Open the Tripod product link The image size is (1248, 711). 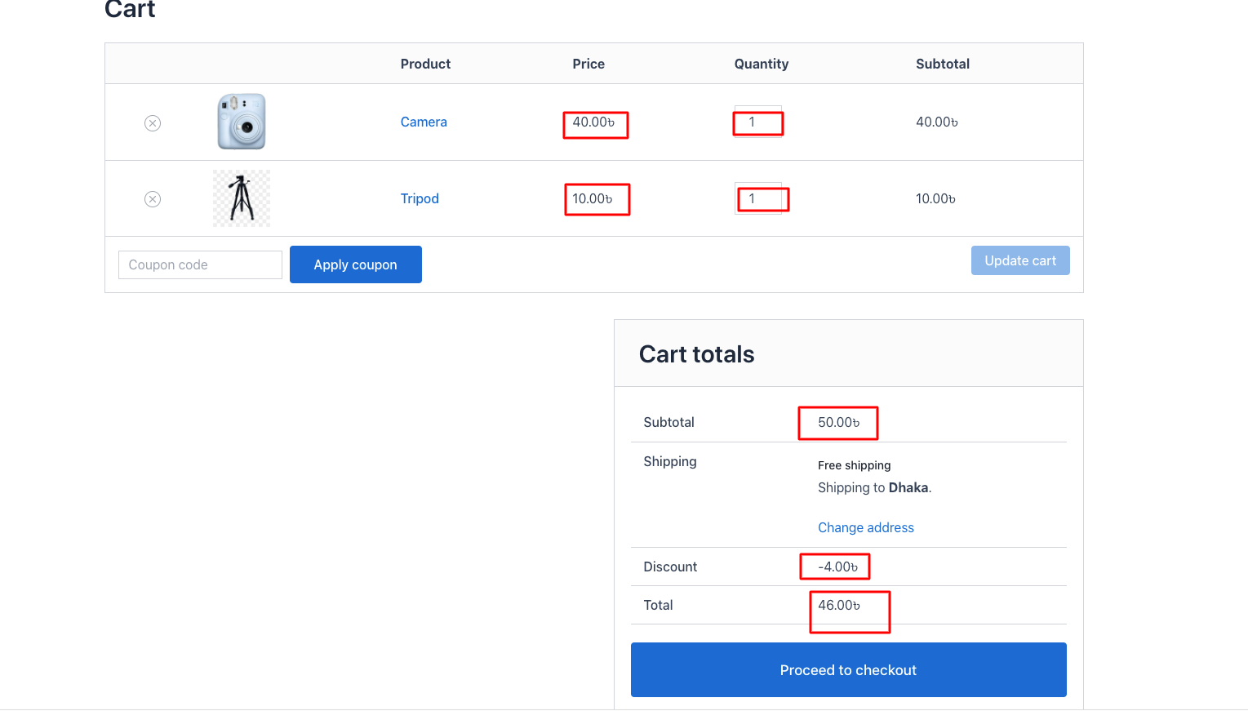coord(420,198)
